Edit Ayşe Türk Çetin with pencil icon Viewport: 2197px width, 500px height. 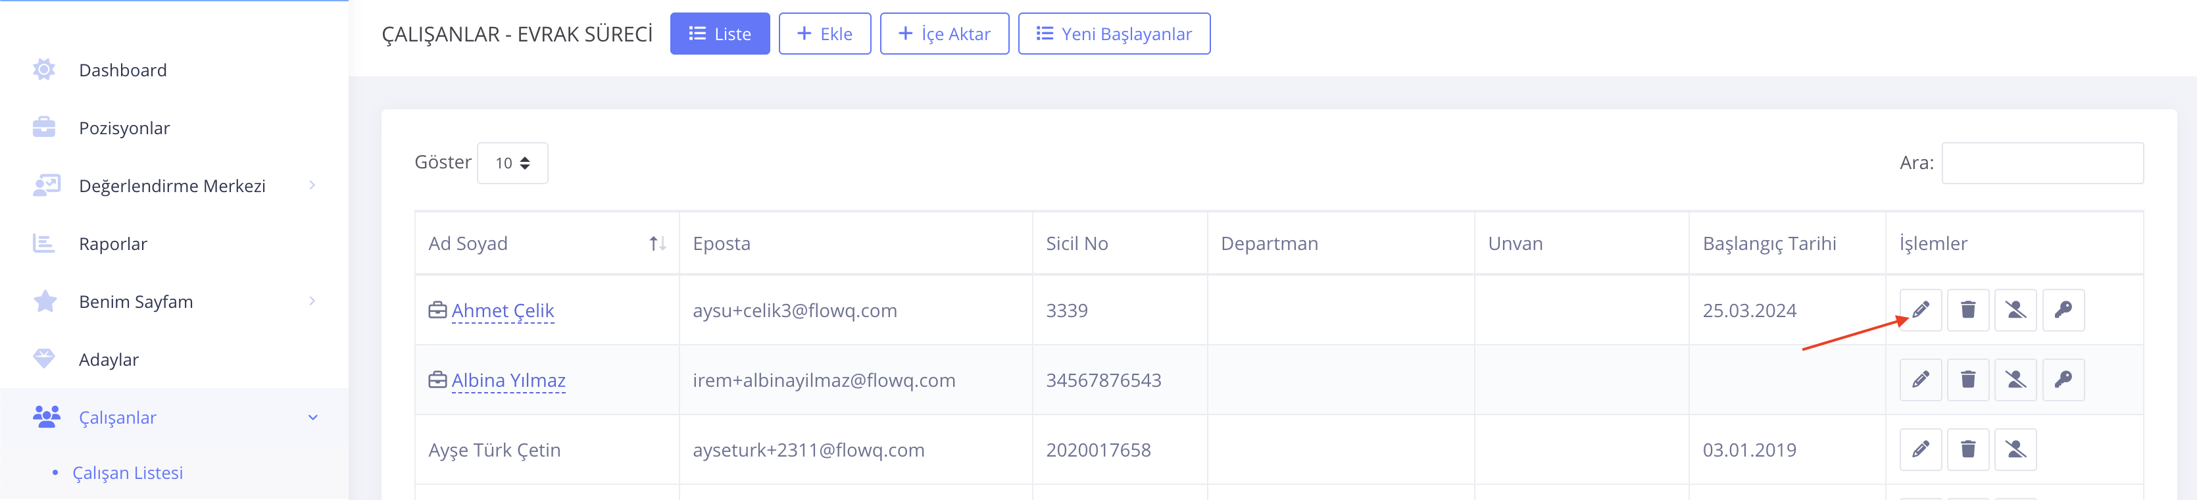pyautogui.click(x=1920, y=449)
